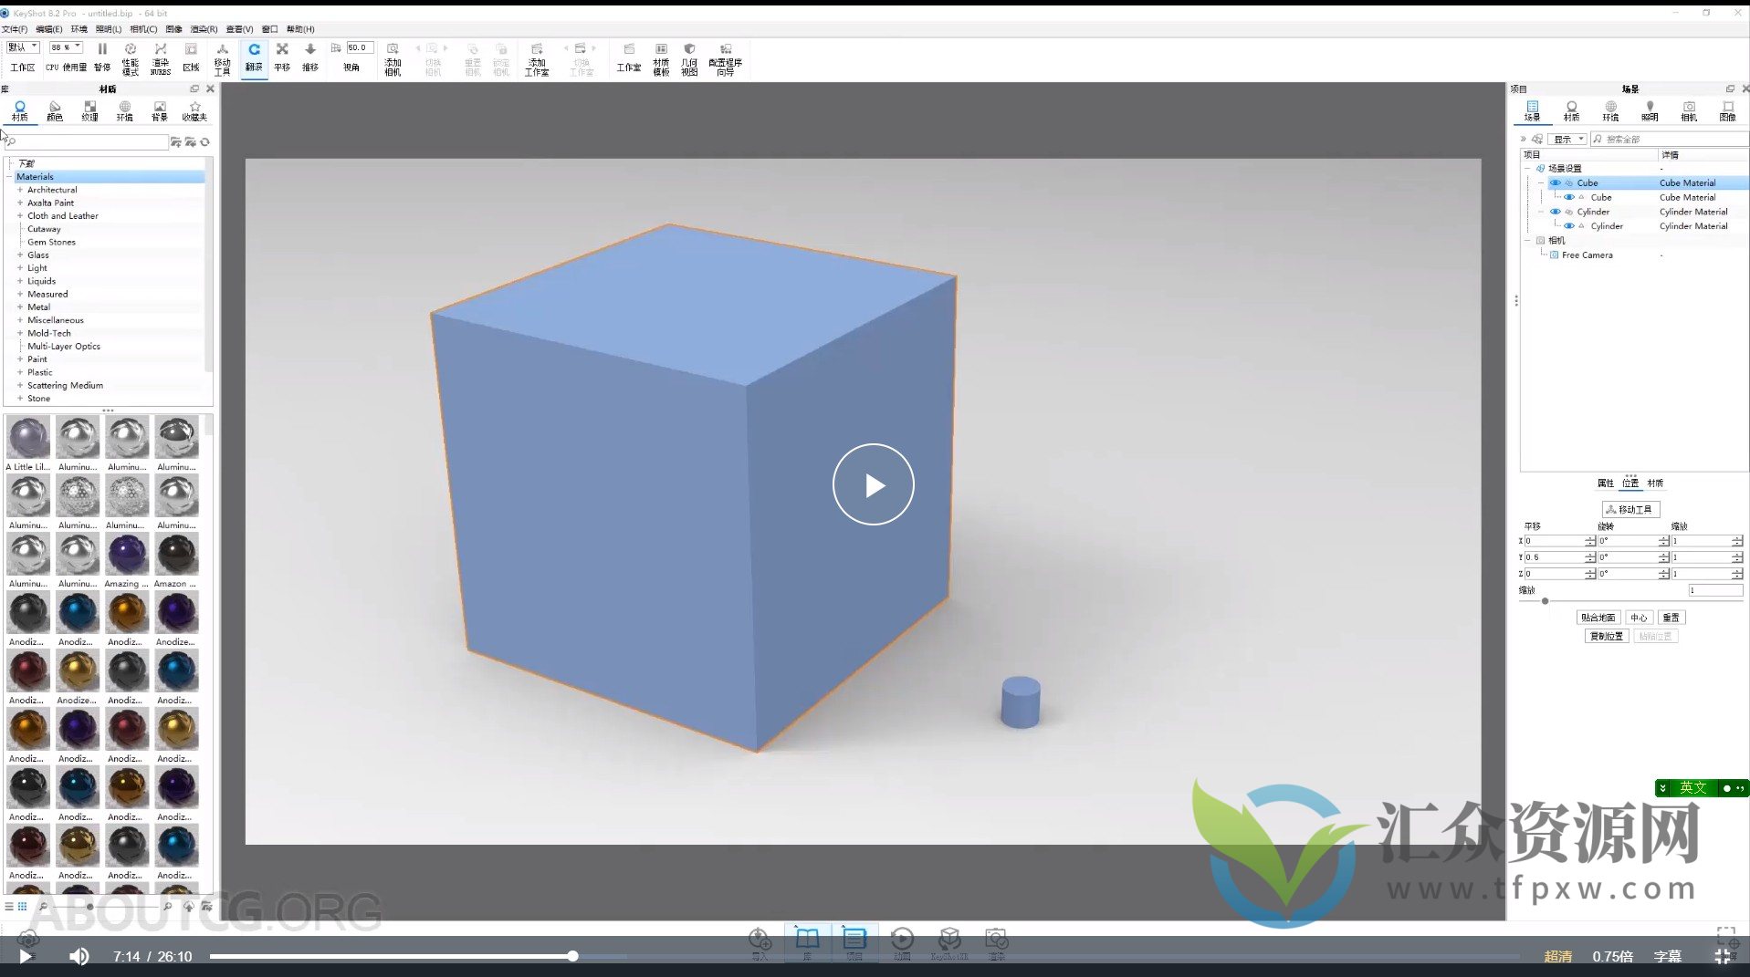Open the 材质模板 material templates icon
The image size is (1750, 977).
tap(661, 57)
